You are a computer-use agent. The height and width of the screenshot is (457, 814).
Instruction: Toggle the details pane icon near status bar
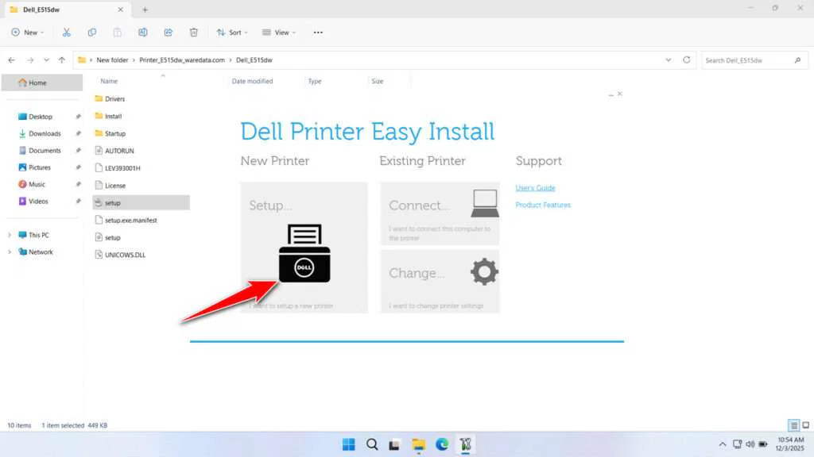point(793,424)
